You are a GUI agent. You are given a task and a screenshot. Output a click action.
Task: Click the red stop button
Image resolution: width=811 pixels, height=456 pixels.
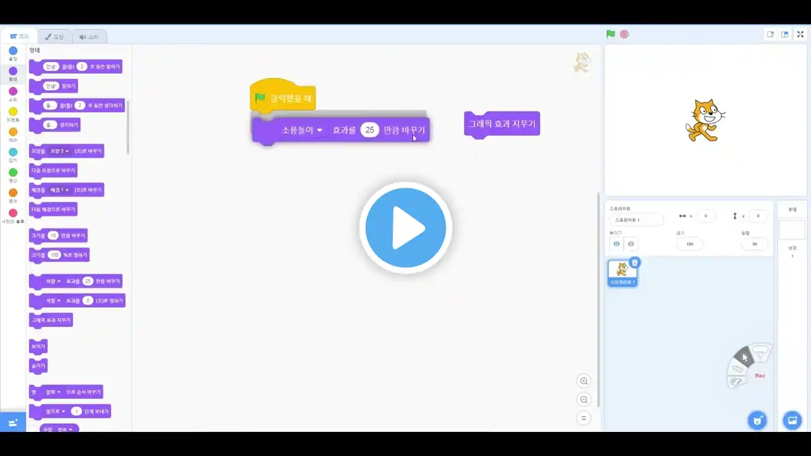[x=624, y=34]
